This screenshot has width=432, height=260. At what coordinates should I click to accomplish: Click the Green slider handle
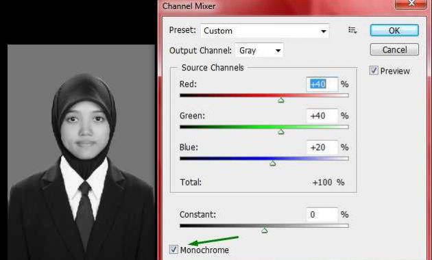[x=280, y=132]
